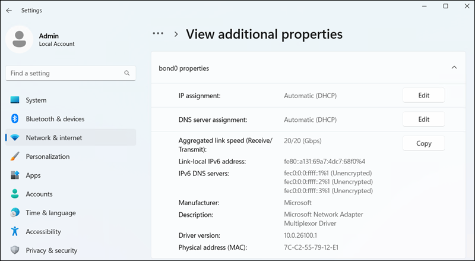Click the Manufacturer value Microsoft

(298, 202)
